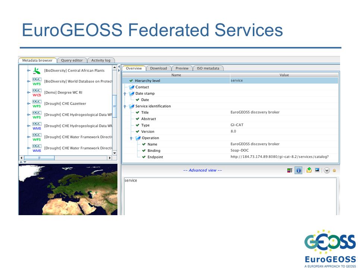Click green check icon next to Type
The image size is (358, 268).
(x=138, y=125)
